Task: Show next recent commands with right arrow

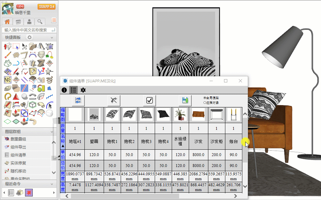Action: click(54, 193)
